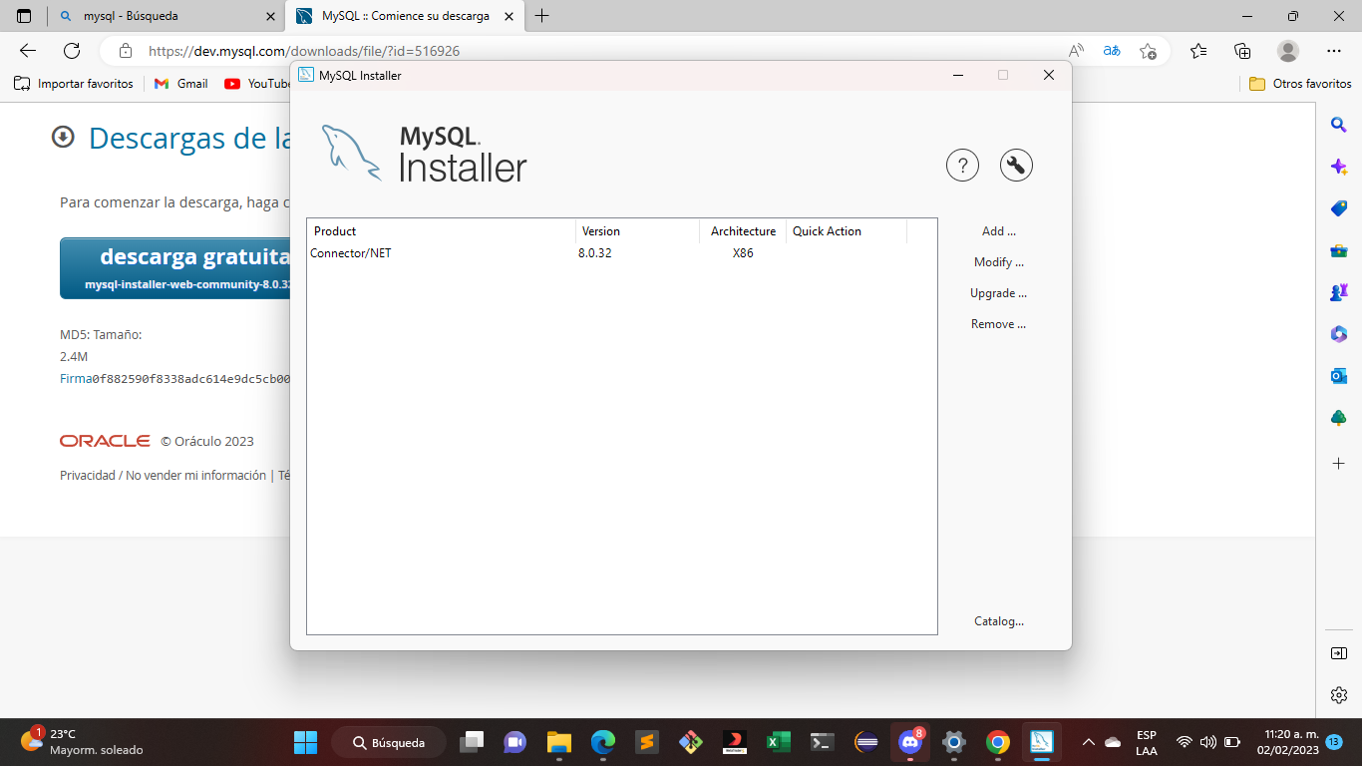Open the Collections icon

click(x=1242, y=51)
